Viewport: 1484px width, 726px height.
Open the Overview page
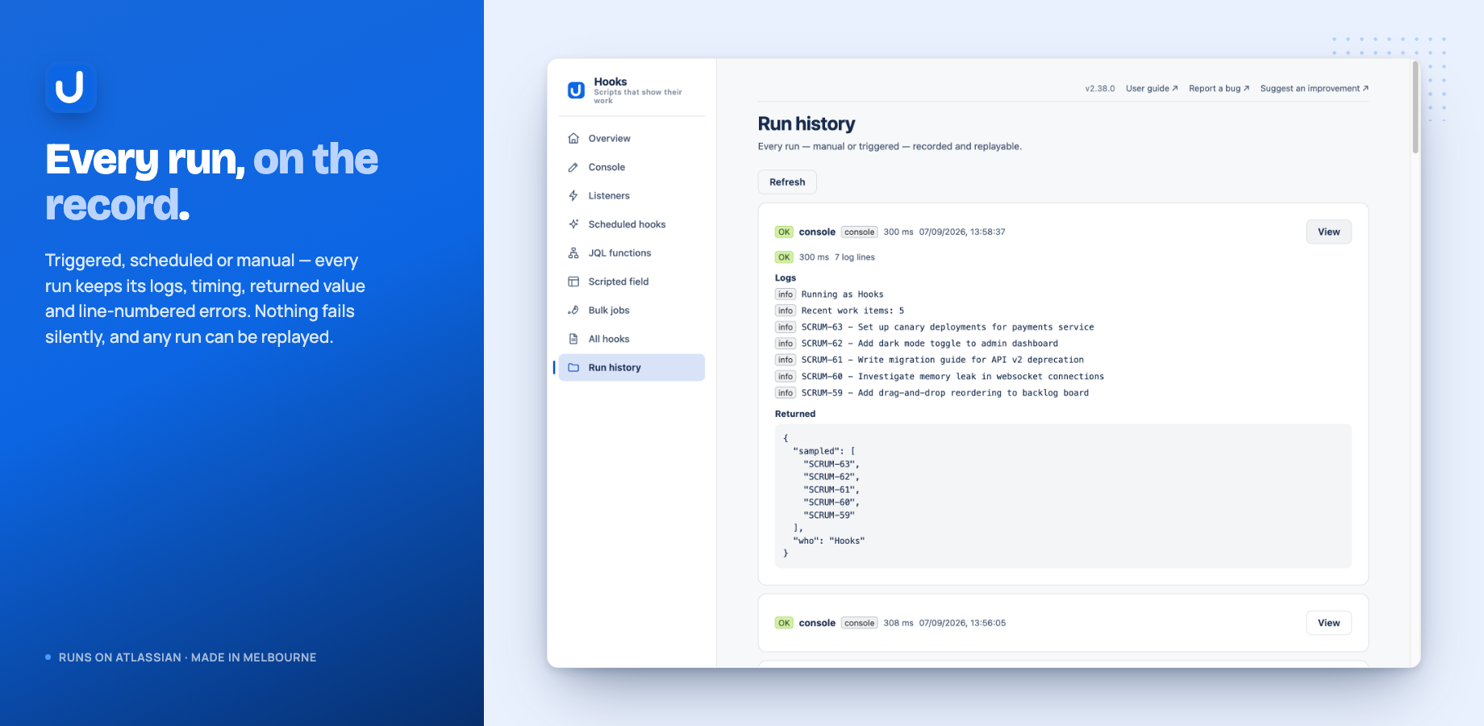click(x=632, y=139)
